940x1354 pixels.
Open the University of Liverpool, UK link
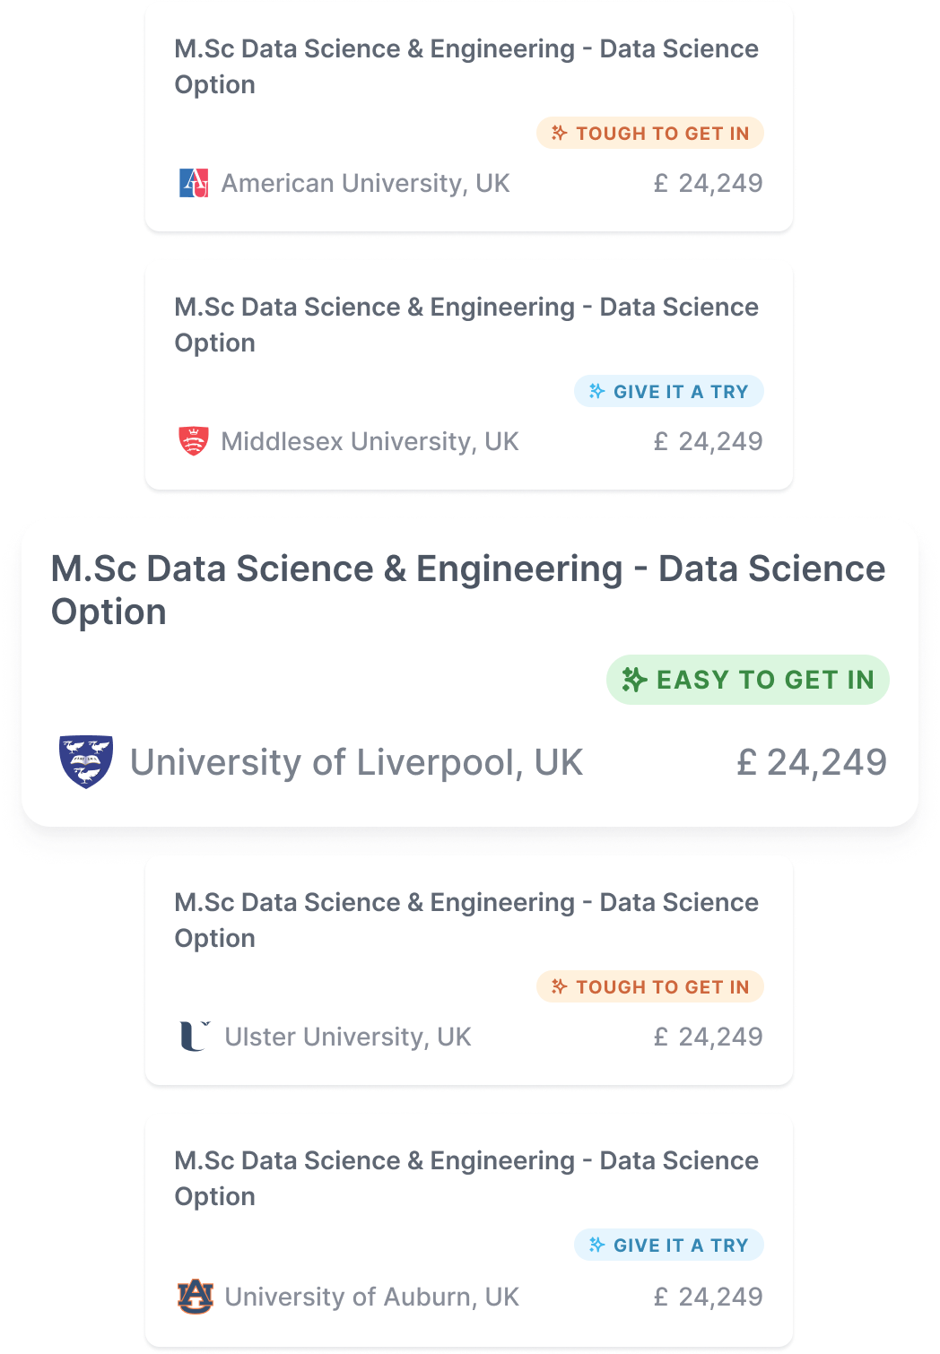(x=356, y=762)
